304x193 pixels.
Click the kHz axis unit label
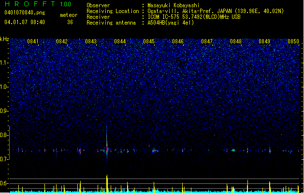[4, 39]
